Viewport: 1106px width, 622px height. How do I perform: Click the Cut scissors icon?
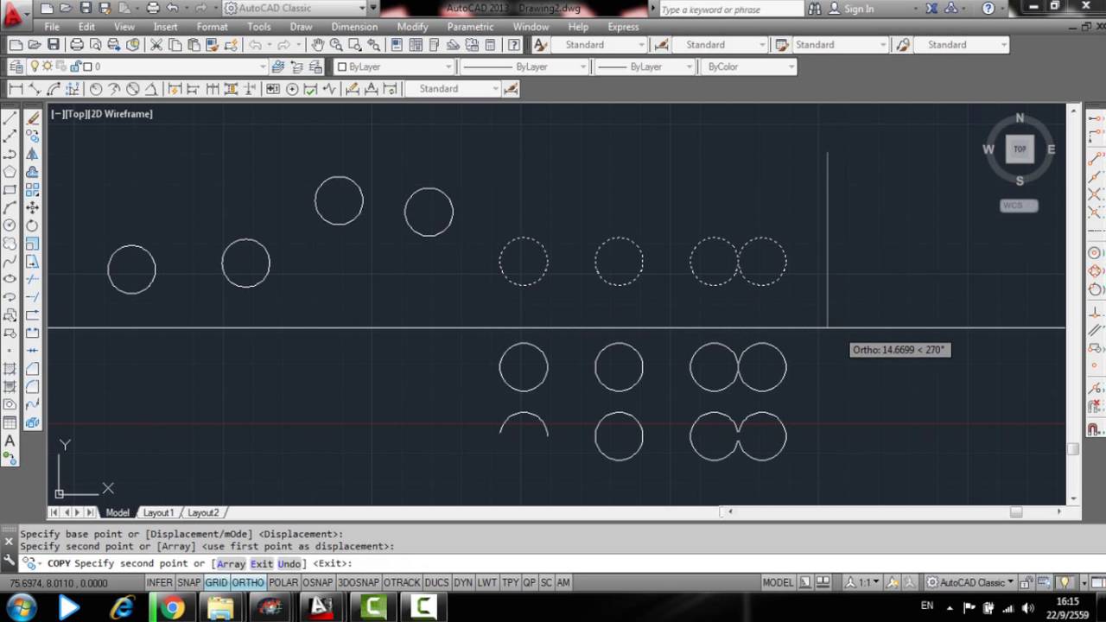(156, 45)
